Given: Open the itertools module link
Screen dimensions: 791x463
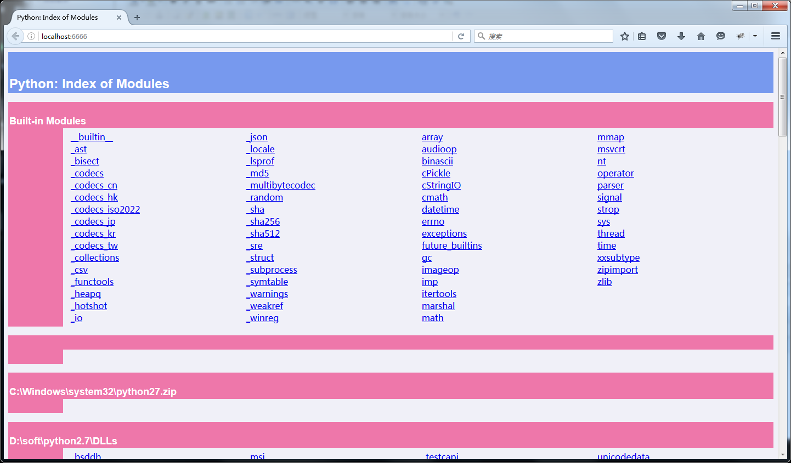Looking at the screenshot, I should [439, 294].
